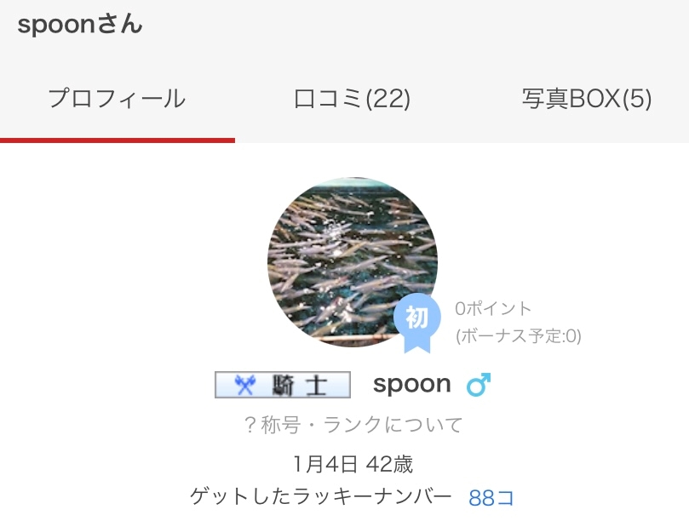Tap the 0ポイント points text
The width and height of the screenshot is (689, 521).
coord(493,308)
